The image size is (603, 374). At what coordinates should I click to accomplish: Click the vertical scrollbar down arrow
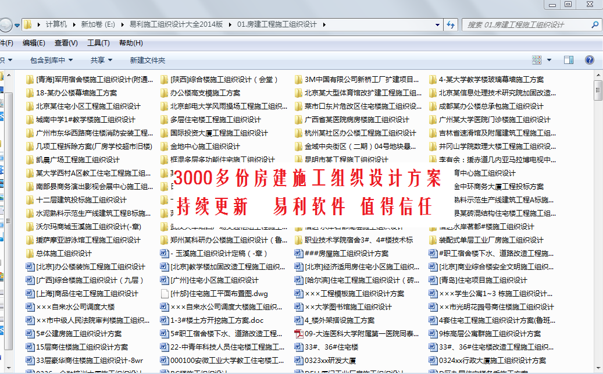point(598,369)
